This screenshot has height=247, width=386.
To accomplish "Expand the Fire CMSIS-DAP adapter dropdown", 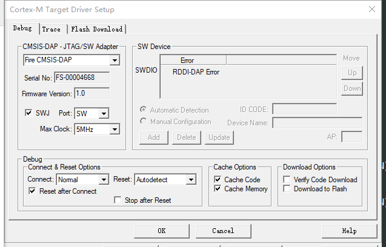I will click(114, 61).
